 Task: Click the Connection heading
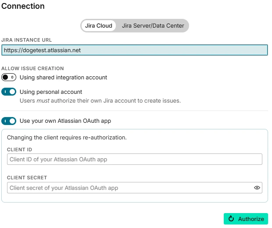[23, 6]
